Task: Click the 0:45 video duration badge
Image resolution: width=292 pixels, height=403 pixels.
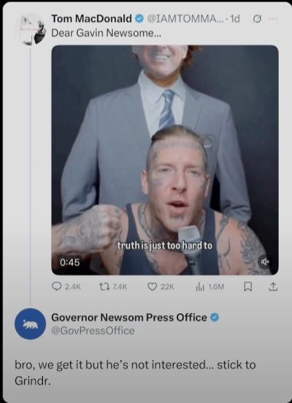Action: click(x=70, y=263)
